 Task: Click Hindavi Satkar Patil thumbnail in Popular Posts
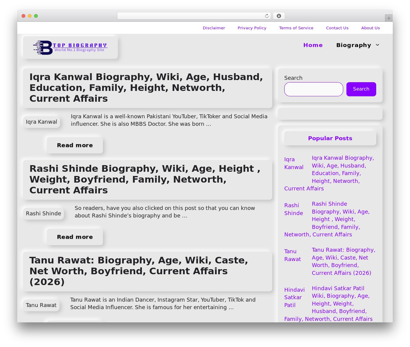click(x=294, y=297)
